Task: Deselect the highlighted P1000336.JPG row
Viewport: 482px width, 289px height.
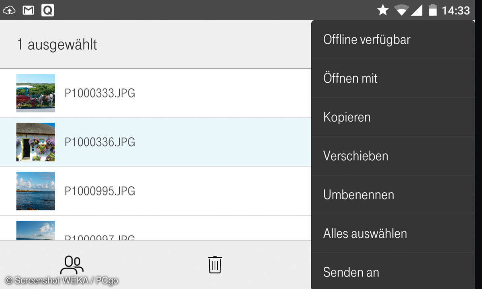Action: pyautogui.click(x=155, y=142)
